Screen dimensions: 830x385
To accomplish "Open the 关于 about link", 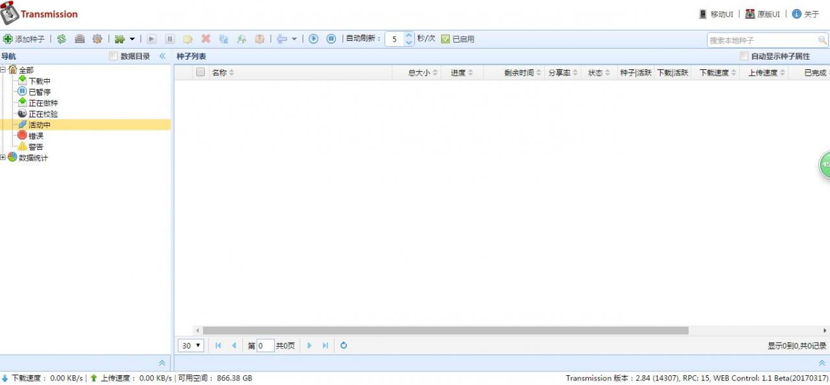I will pyautogui.click(x=805, y=14).
